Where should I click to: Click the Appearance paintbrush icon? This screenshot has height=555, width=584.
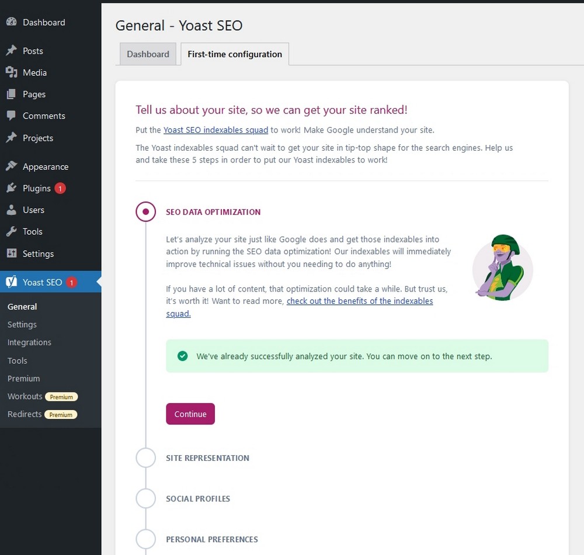pos(11,166)
